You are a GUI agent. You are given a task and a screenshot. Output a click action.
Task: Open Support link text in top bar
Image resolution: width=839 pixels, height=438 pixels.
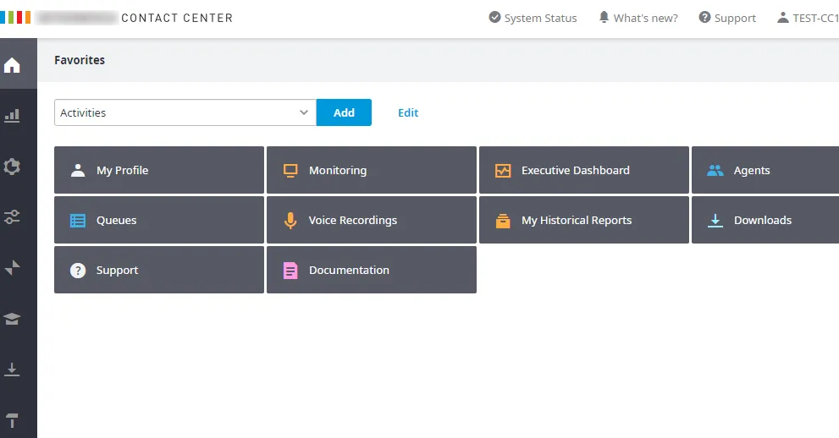[x=735, y=18]
